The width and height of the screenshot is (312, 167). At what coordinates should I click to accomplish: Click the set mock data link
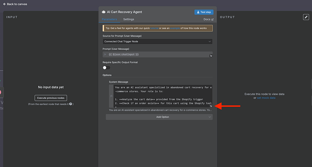click(266, 98)
